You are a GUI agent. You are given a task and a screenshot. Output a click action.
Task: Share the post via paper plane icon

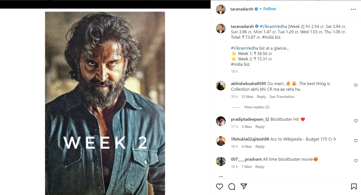click(244, 186)
